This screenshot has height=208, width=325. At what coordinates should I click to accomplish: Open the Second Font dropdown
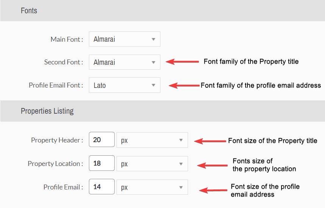pos(124,62)
